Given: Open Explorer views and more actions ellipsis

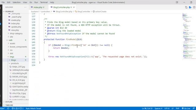Looking at the screenshot, I should point(25,7).
